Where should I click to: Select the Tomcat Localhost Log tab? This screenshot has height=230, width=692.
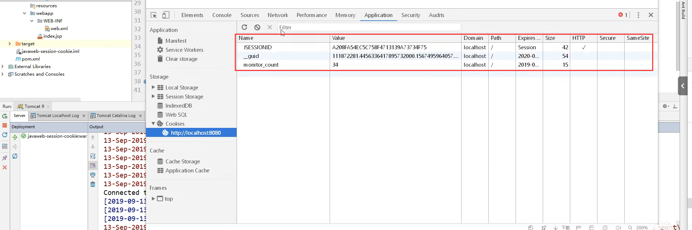[58, 116]
